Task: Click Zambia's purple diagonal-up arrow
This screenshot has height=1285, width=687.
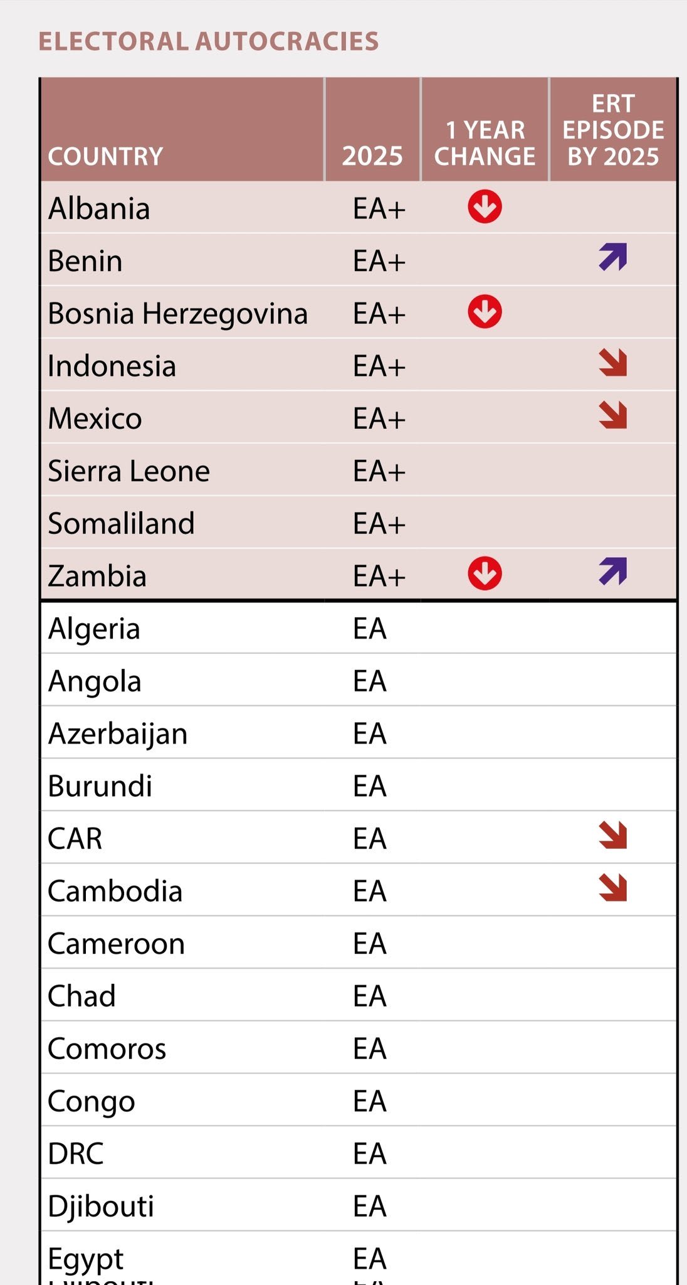Action: point(613,572)
